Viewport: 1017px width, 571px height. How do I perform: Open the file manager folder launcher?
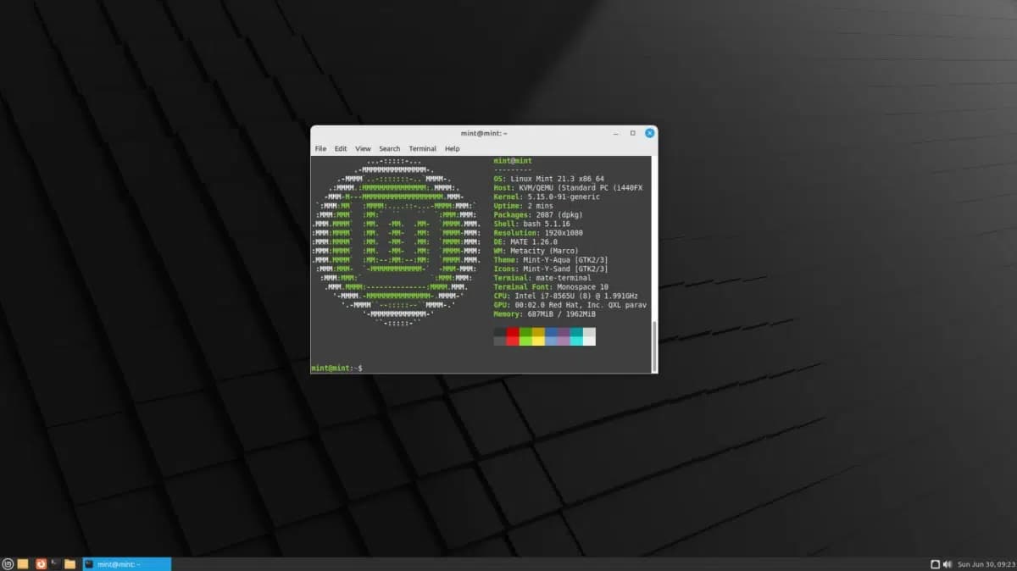[x=69, y=563]
